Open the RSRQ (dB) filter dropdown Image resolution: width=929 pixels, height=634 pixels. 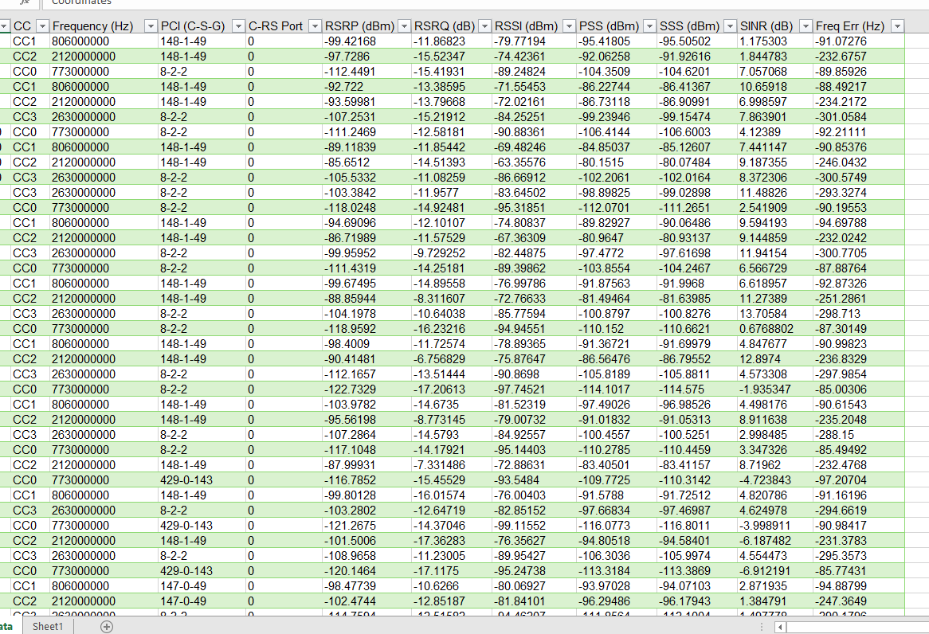pos(484,26)
